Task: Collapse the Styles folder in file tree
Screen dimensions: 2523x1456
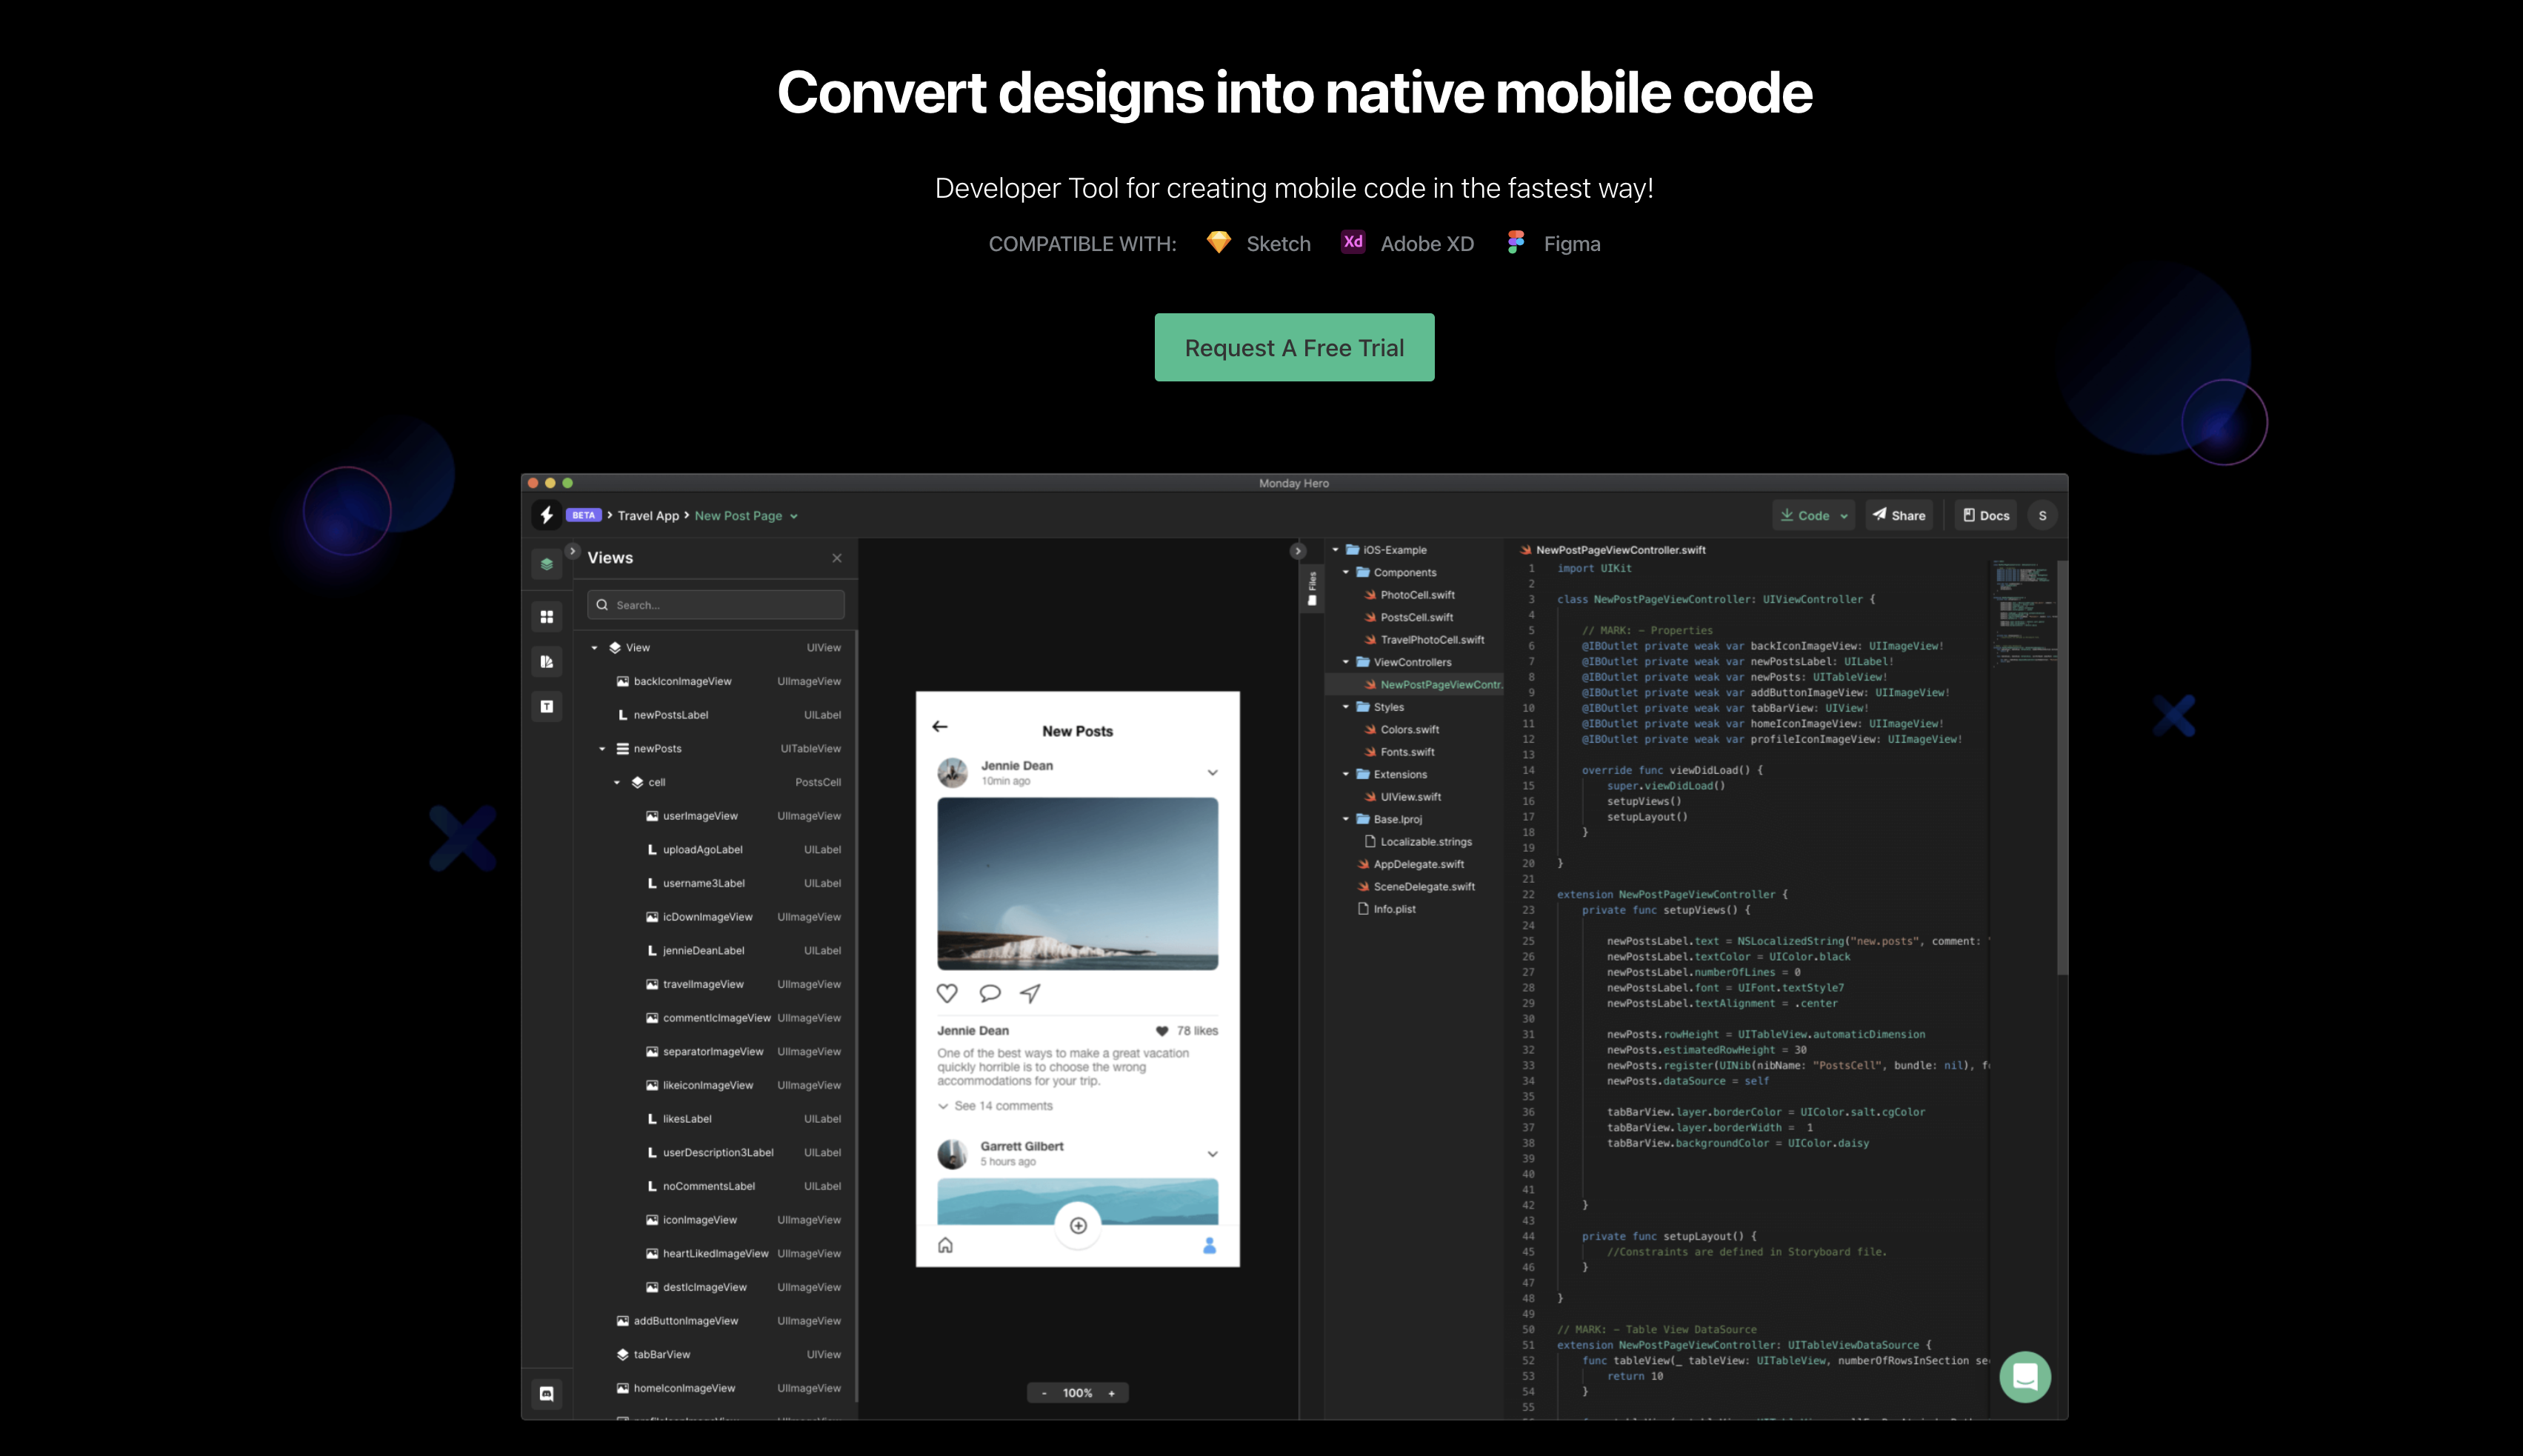Action: [1346, 707]
